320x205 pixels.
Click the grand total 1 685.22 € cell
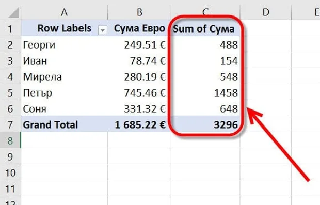click(x=139, y=124)
